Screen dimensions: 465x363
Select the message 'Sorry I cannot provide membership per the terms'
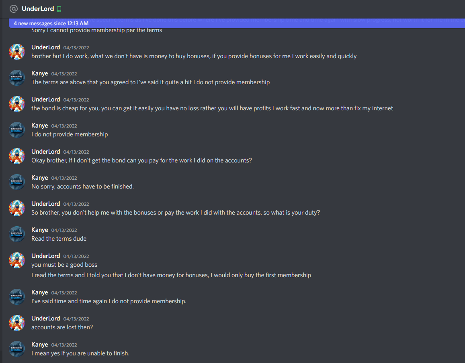pyautogui.click(x=97, y=30)
